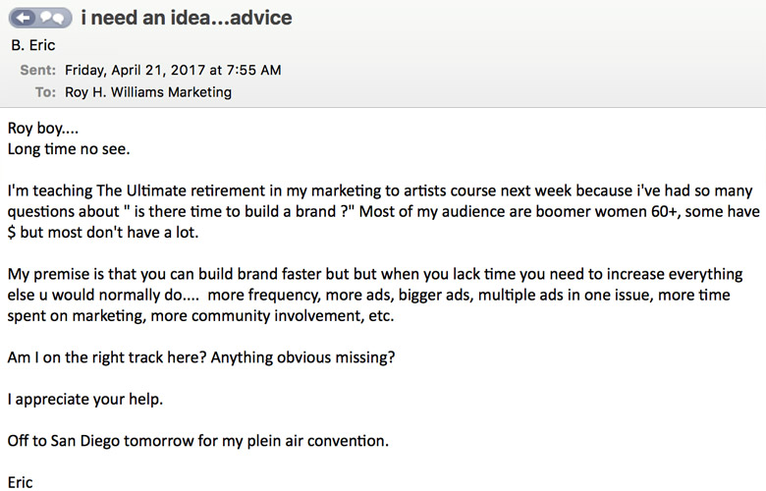766x491 pixels.
Task: Click the reply arrow icon
Action: coord(23,18)
